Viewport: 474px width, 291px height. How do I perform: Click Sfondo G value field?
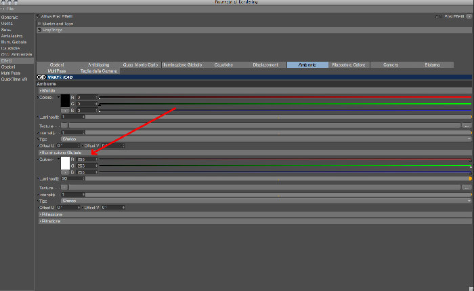coord(87,104)
